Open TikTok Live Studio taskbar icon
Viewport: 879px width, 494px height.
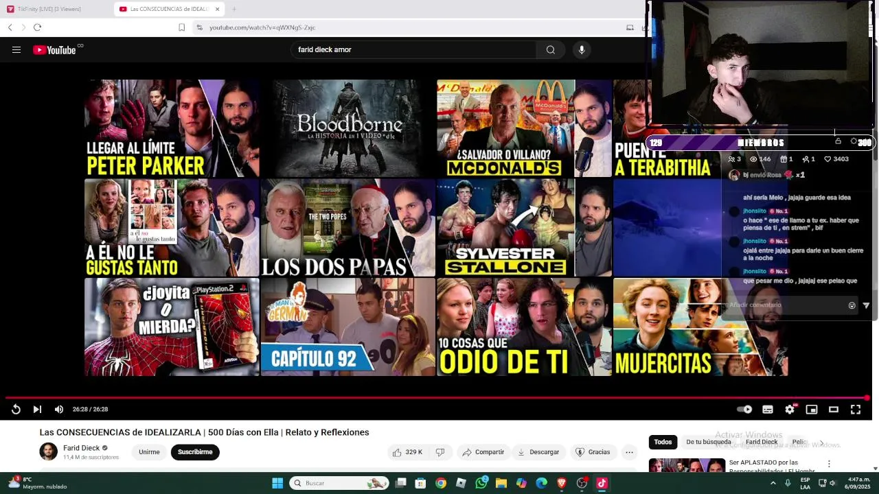pyautogui.click(x=602, y=483)
